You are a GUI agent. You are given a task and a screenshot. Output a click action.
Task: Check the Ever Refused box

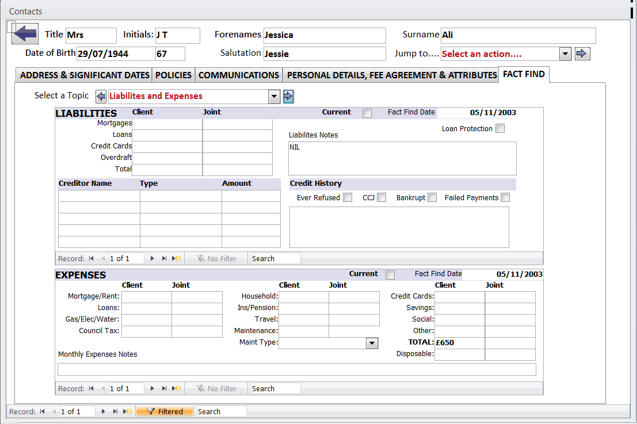tap(348, 197)
